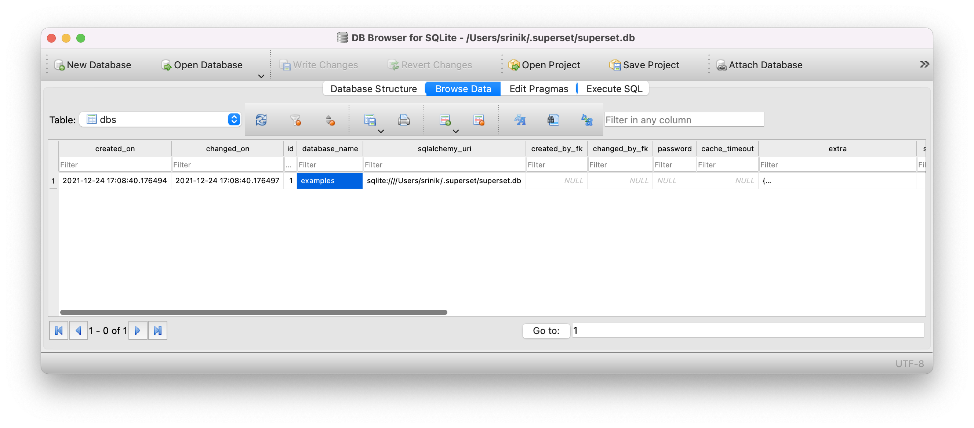The width and height of the screenshot is (974, 428).
Task: Select the NULL cell under created_by_fk
Action: (x=557, y=181)
